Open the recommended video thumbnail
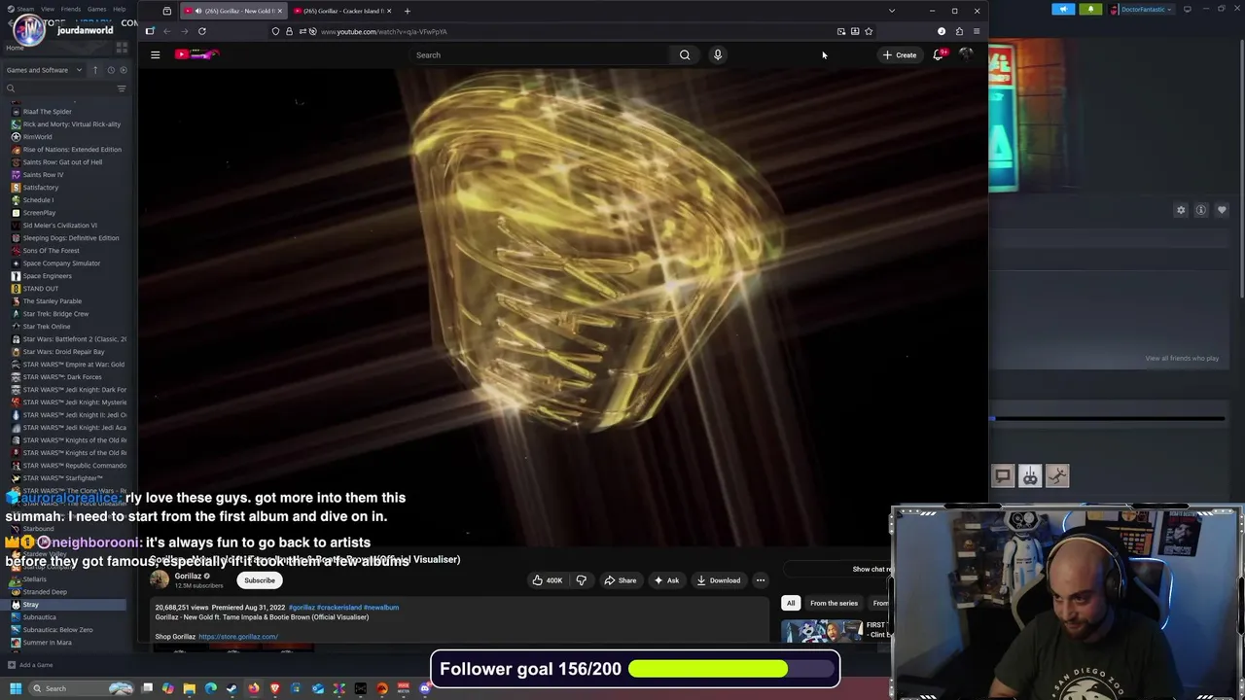Viewport: 1245px width, 700px height. (x=823, y=631)
